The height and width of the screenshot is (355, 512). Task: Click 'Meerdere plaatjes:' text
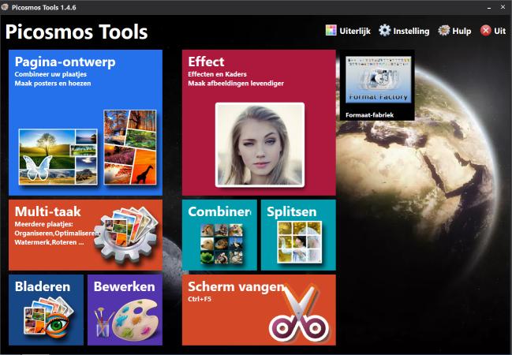point(43,224)
